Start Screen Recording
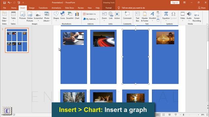Image resolution: width=209 pixels, height=117 pixels. [197, 17]
